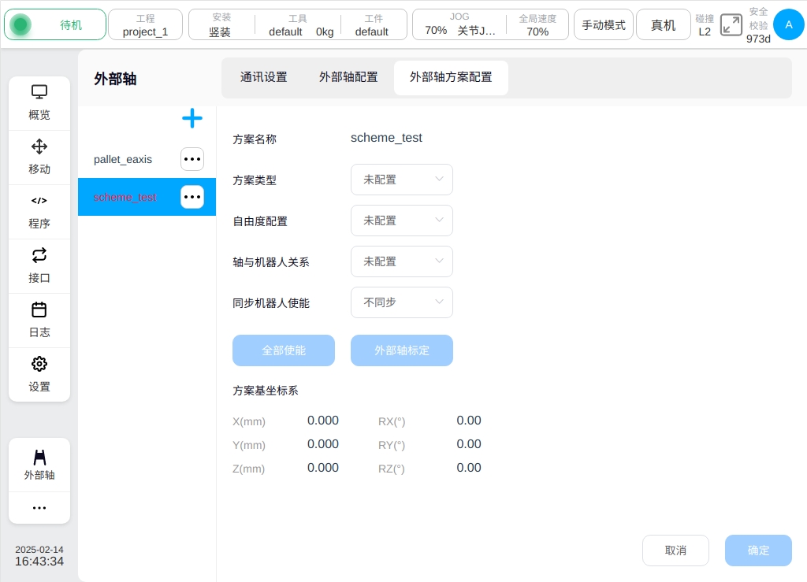Click the 外部轴标定 button
The image size is (807, 582).
(x=401, y=350)
